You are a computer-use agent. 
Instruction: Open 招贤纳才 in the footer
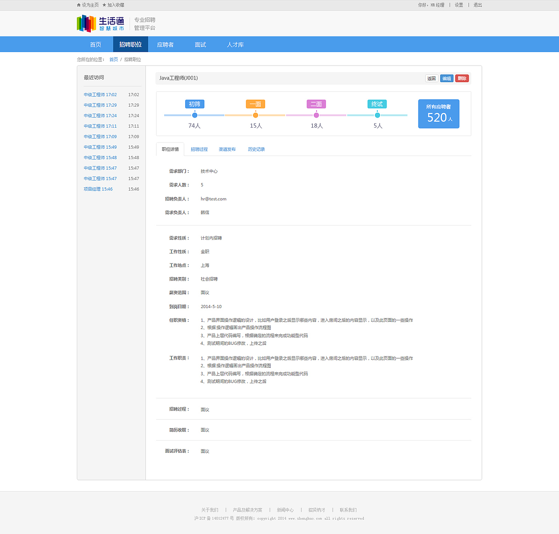point(317,510)
